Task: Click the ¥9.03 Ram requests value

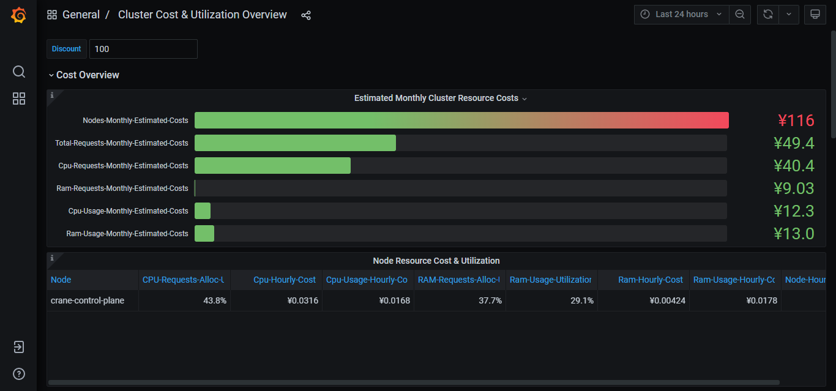Action: click(x=794, y=188)
